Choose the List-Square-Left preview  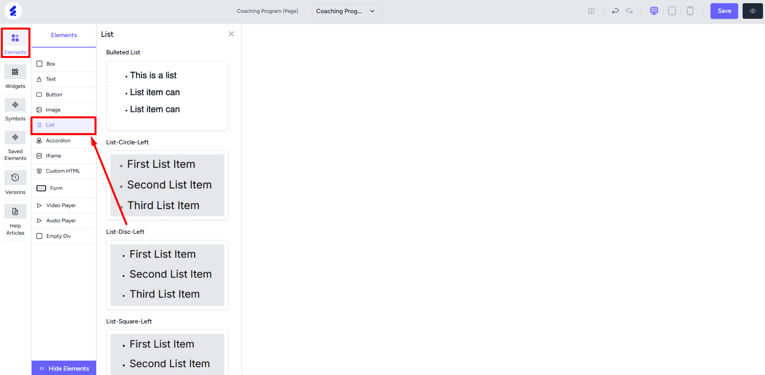coord(167,352)
